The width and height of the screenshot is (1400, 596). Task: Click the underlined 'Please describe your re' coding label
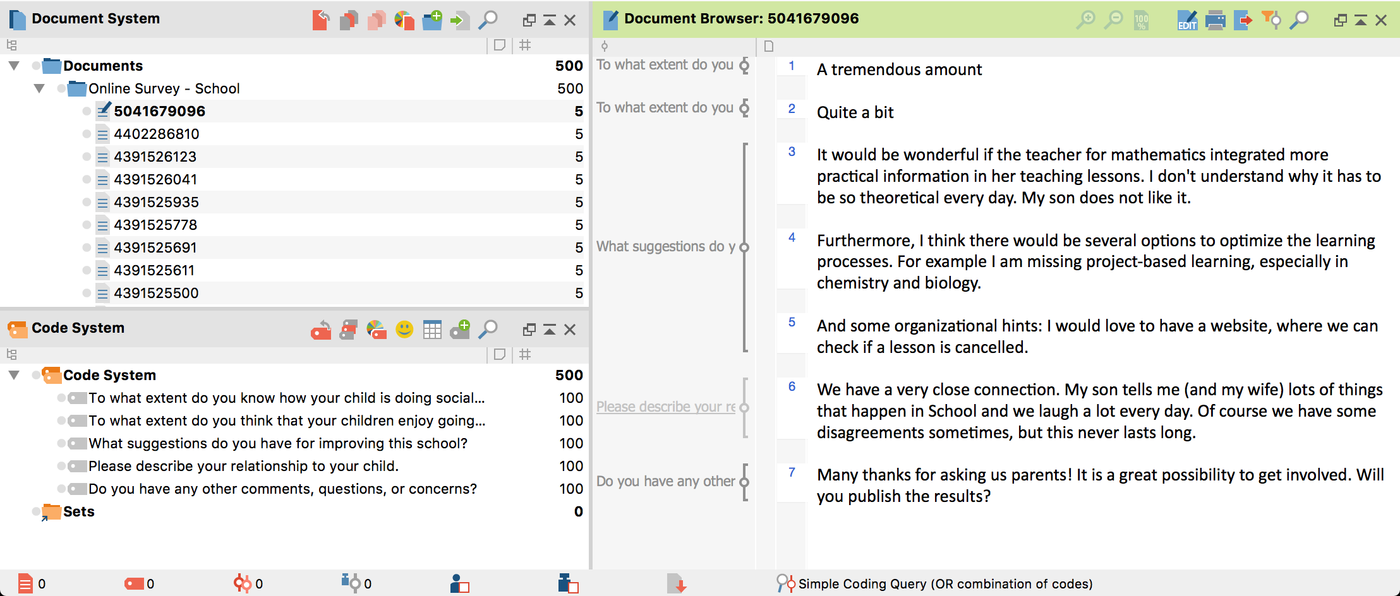(665, 407)
